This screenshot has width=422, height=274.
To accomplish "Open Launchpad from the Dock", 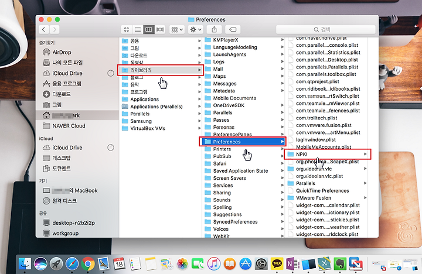I will tap(56, 263).
